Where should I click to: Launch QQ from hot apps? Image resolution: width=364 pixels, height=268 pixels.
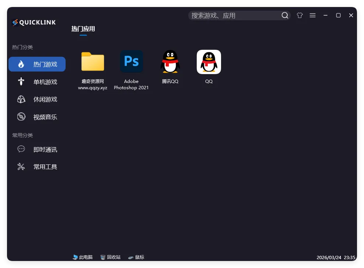click(209, 62)
